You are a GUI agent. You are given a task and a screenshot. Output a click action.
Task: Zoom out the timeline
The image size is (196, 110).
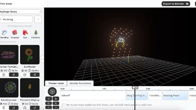tap(49, 103)
